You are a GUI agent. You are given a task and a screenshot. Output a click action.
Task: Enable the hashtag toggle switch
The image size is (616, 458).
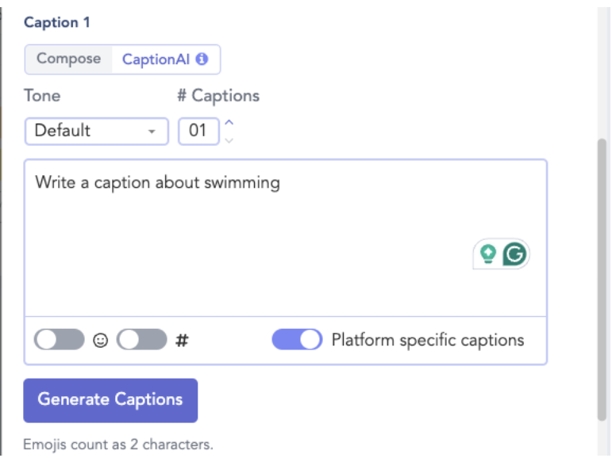pos(142,340)
